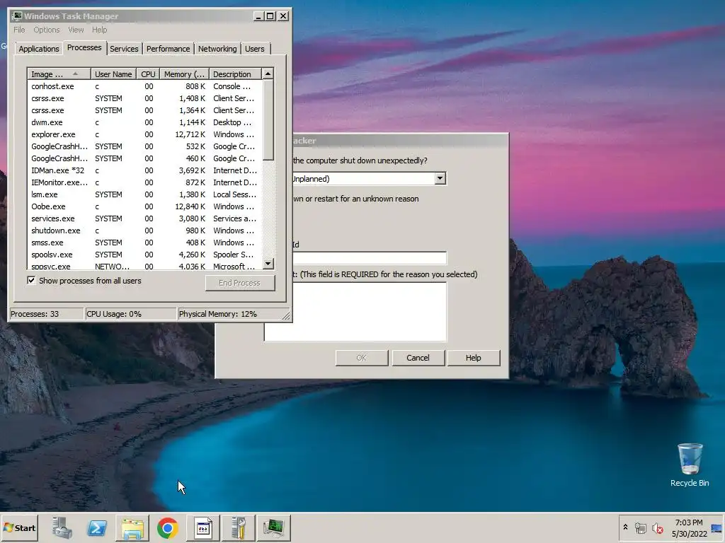Select the IDMan.exe *32 process row

(144, 170)
